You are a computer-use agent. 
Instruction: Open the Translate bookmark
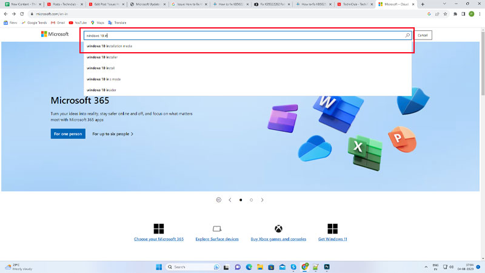(117, 22)
